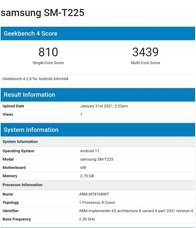Select samsung SM-T225 in the Model row
This screenshot has width=196, height=228.
pyautogui.click(x=97, y=159)
